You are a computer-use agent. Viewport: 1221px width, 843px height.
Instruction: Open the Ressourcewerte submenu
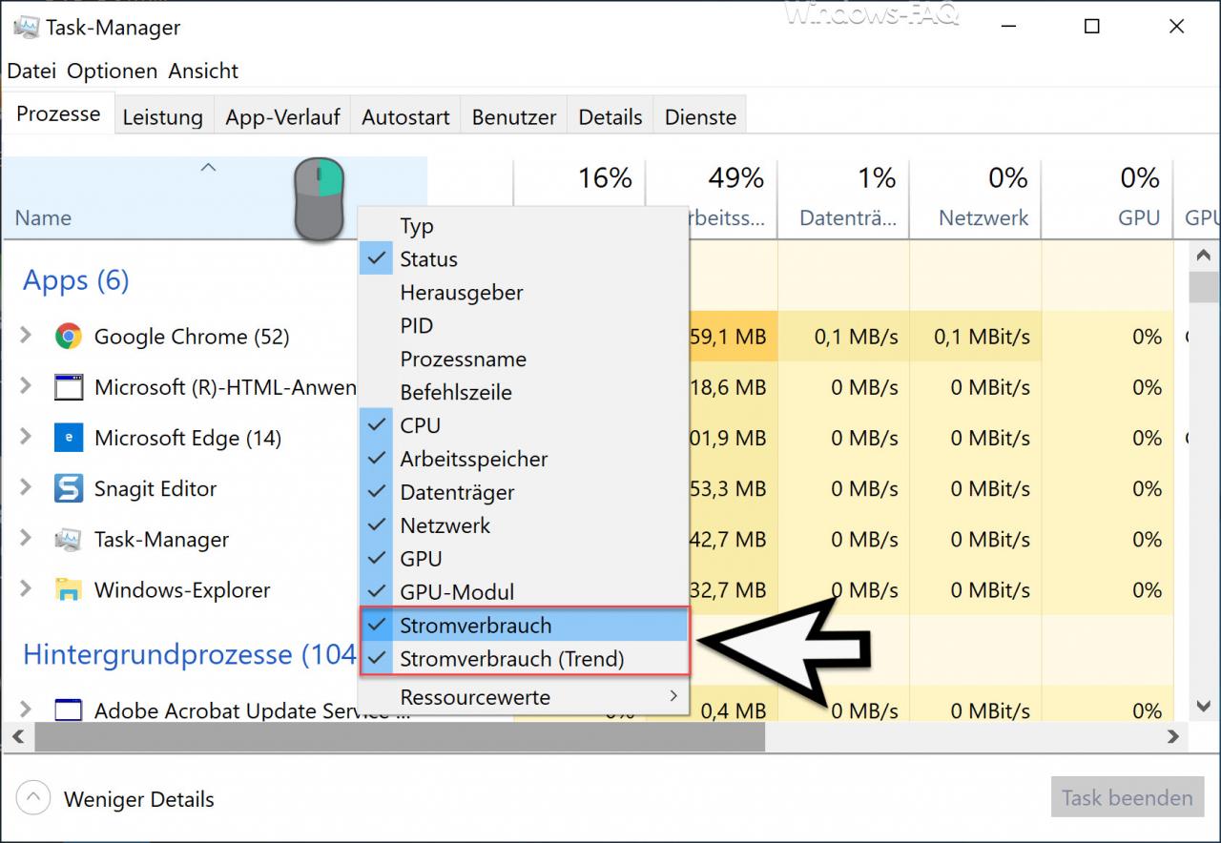click(x=523, y=697)
